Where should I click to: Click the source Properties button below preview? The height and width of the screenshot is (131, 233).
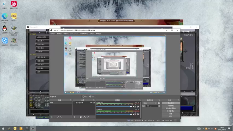[x=85, y=97]
